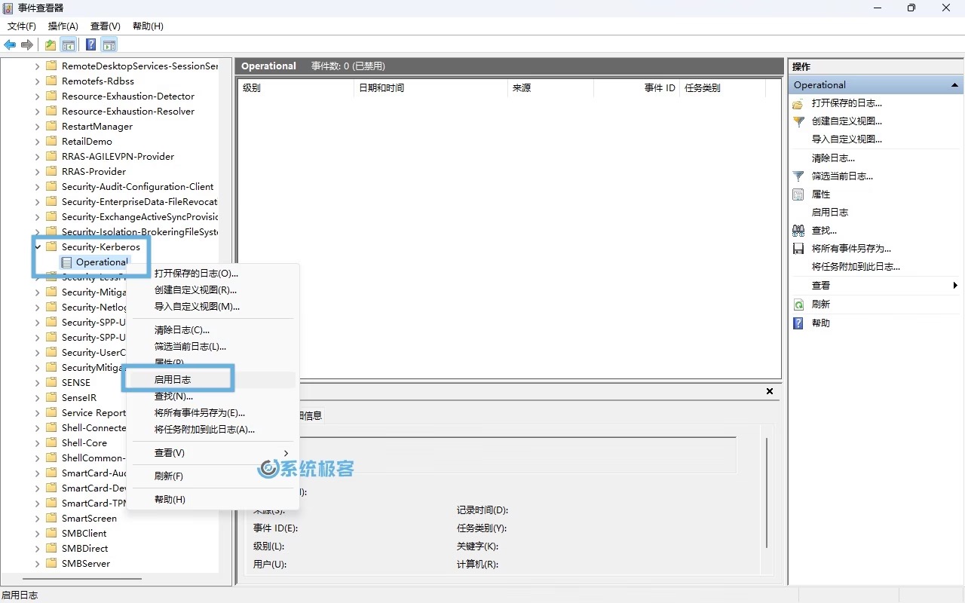Choose 清除日志(C)... in the context menu
Image resolution: width=965 pixels, height=603 pixels.
pyautogui.click(x=211, y=330)
